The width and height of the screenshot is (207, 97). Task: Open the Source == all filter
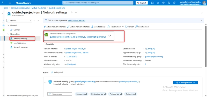click(82, 94)
